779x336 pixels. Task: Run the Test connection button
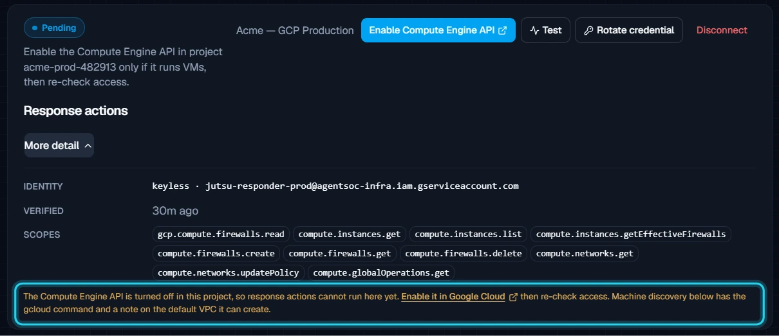[545, 30]
